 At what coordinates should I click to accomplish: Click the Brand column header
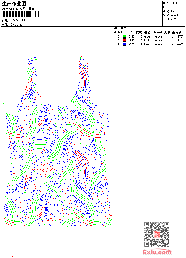pos(157,32)
